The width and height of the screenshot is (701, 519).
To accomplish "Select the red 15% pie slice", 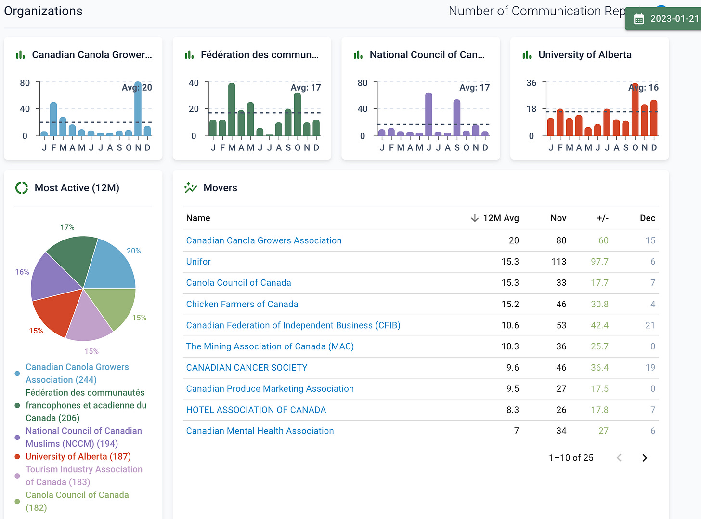I will (x=58, y=312).
